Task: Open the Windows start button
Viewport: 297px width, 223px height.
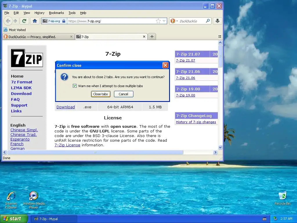Action: pos(14,219)
